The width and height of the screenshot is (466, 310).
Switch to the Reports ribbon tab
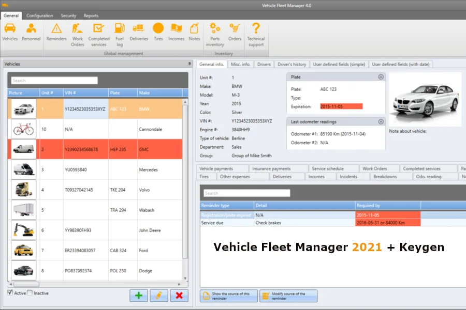91,16
